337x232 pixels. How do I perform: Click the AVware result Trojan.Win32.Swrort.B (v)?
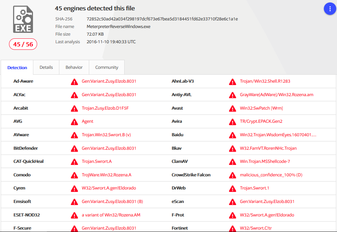(107, 134)
